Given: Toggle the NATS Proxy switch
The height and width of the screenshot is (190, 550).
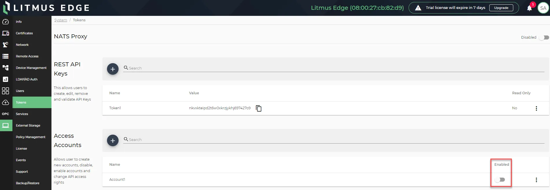Looking at the screenshot, I should [x=544, y=37].
